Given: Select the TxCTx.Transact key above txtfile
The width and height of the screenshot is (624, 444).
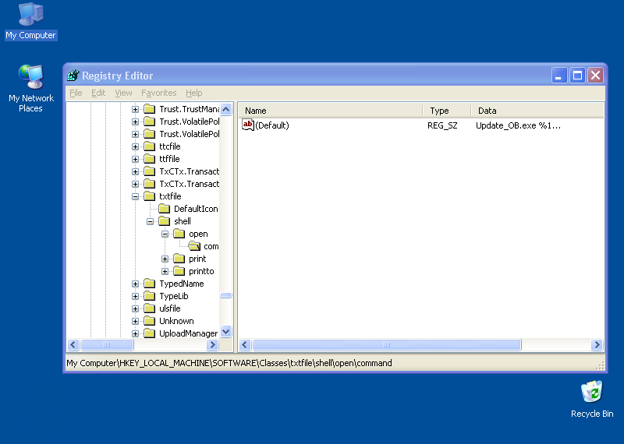Looking at the screenshot, I should (x=189, y=184).
